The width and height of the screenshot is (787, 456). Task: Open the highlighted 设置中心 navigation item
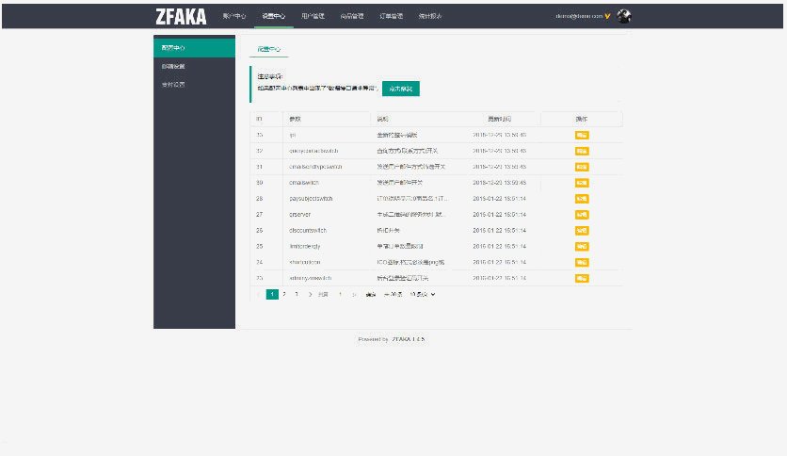click(274, 16)
